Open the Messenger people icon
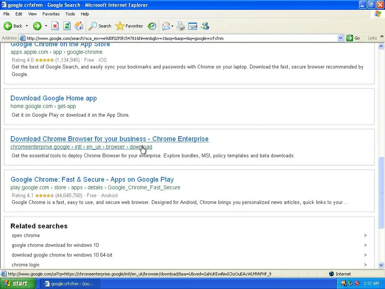The image size is (385, 289). pyautogui.click(x=205, y=26)
